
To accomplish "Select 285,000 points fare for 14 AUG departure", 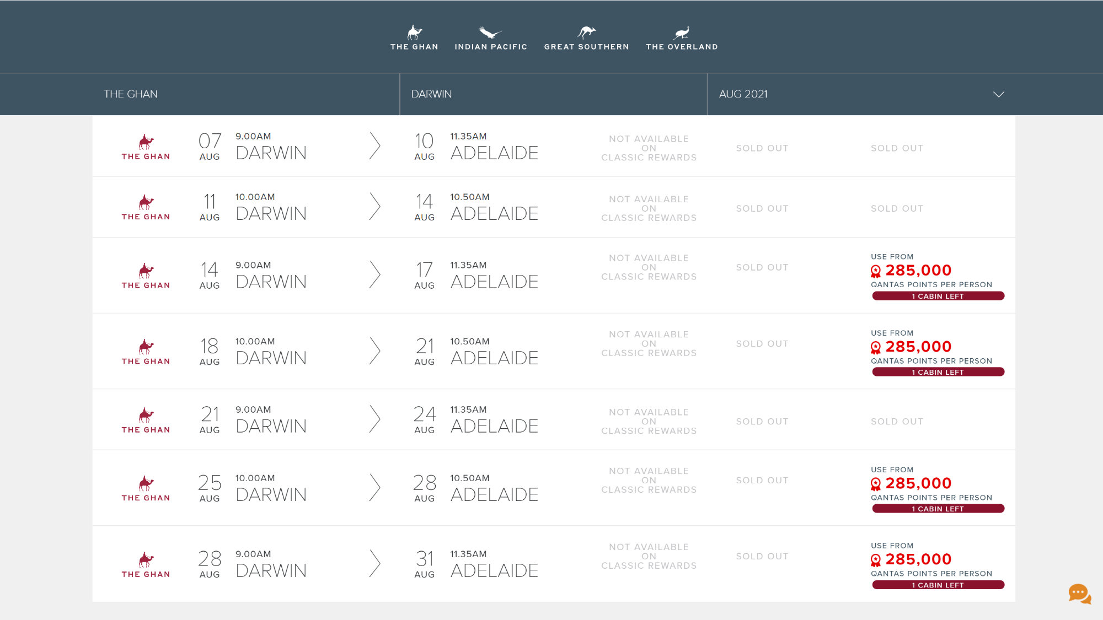I will [x=918, y=271].
